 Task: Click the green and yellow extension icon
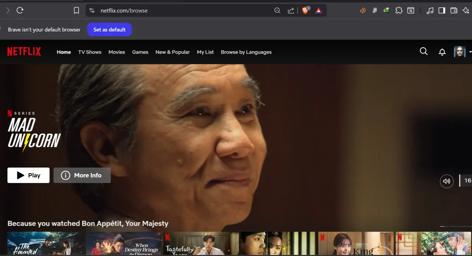(386, 10)
